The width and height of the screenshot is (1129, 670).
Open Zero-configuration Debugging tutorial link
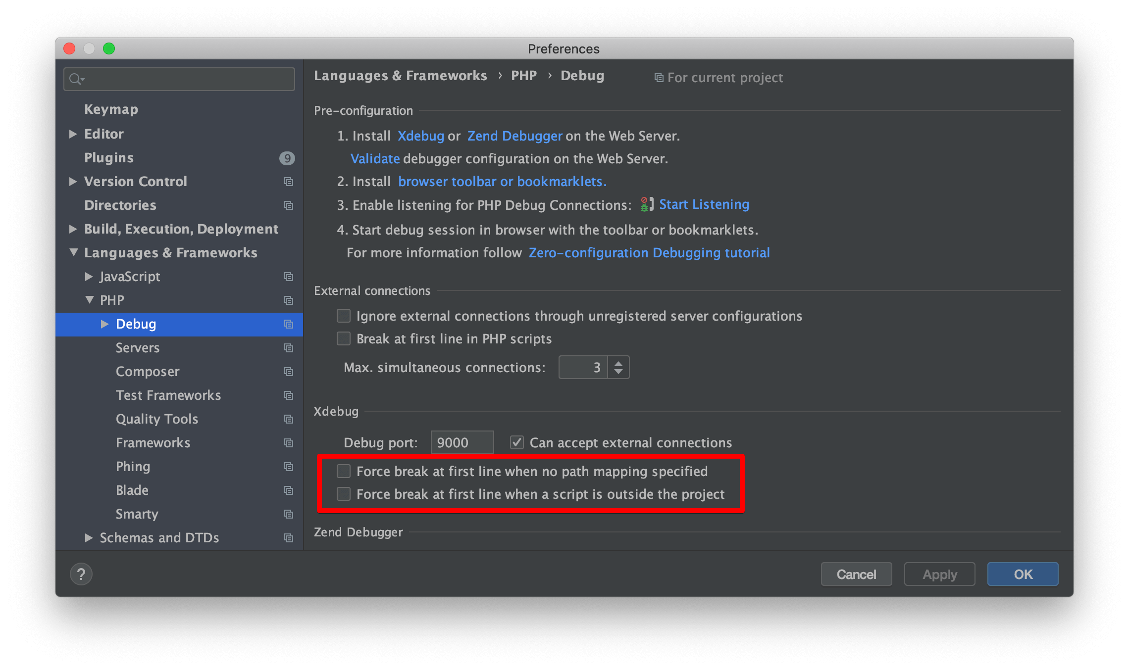tap(649, 253)
